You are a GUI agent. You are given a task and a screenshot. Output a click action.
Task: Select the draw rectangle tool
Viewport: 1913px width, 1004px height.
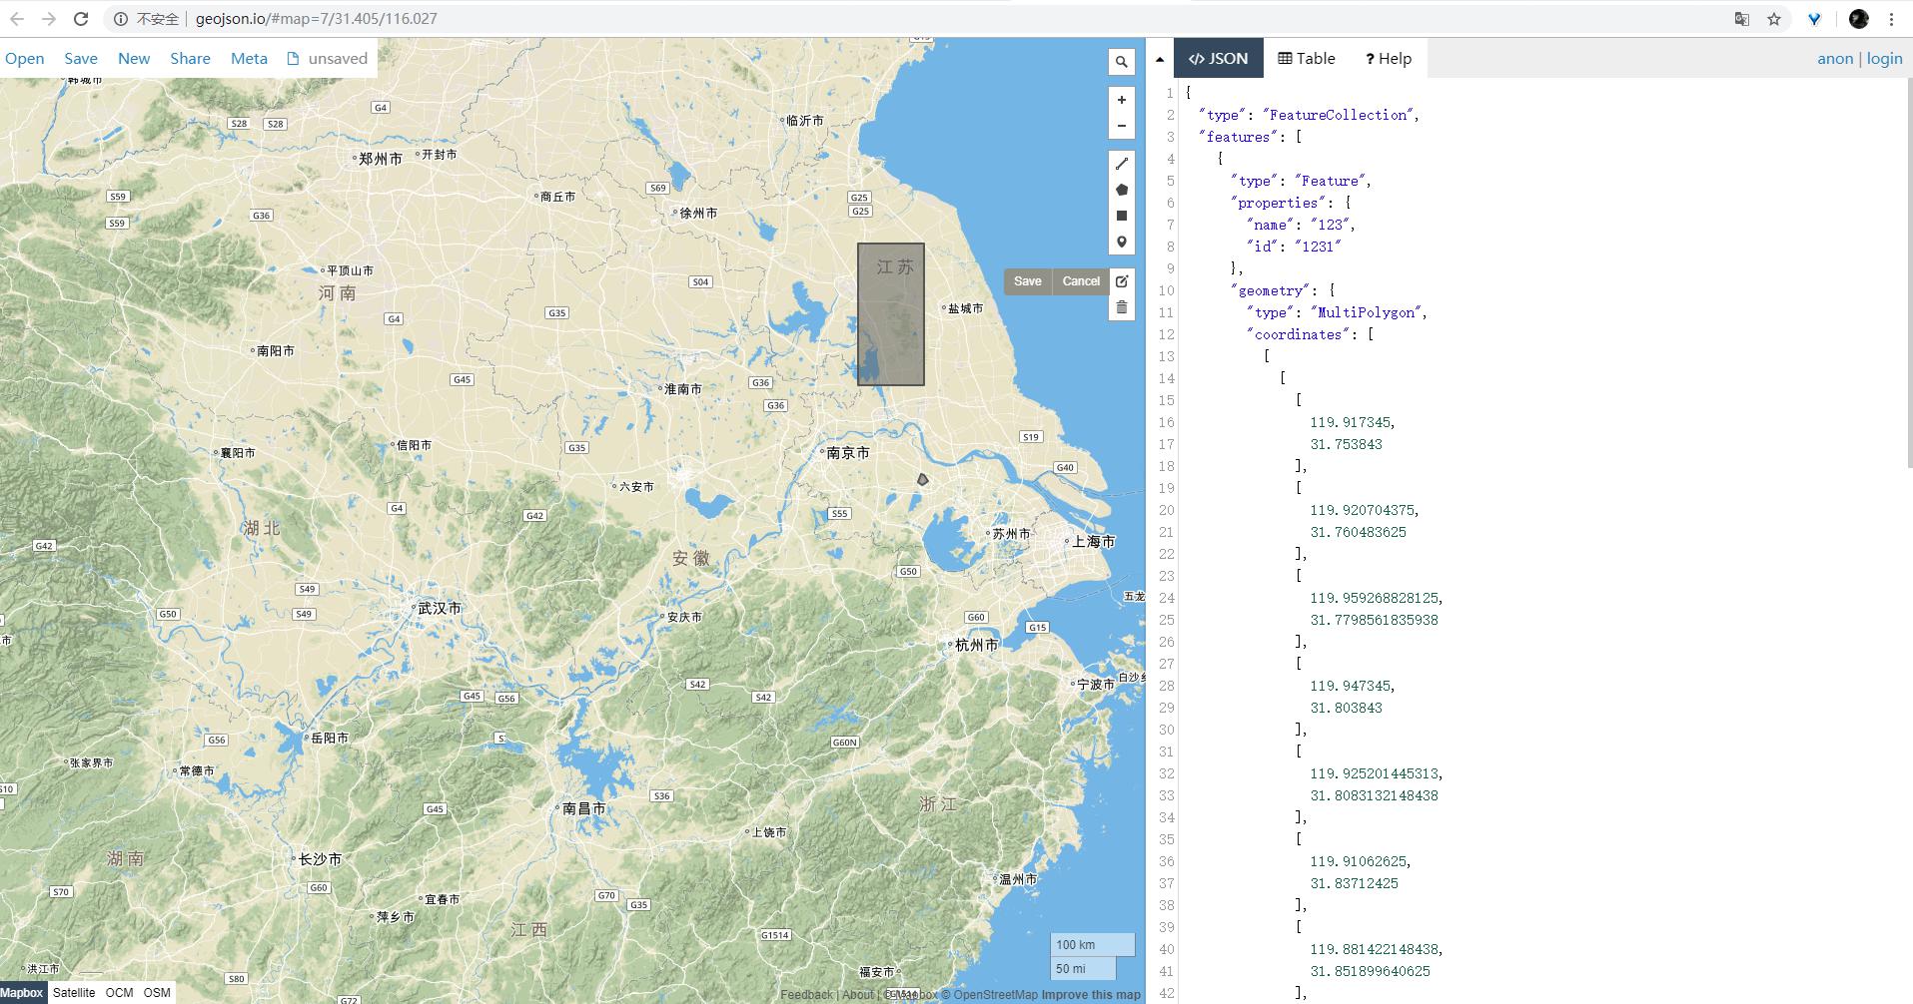pos(1121,215)
